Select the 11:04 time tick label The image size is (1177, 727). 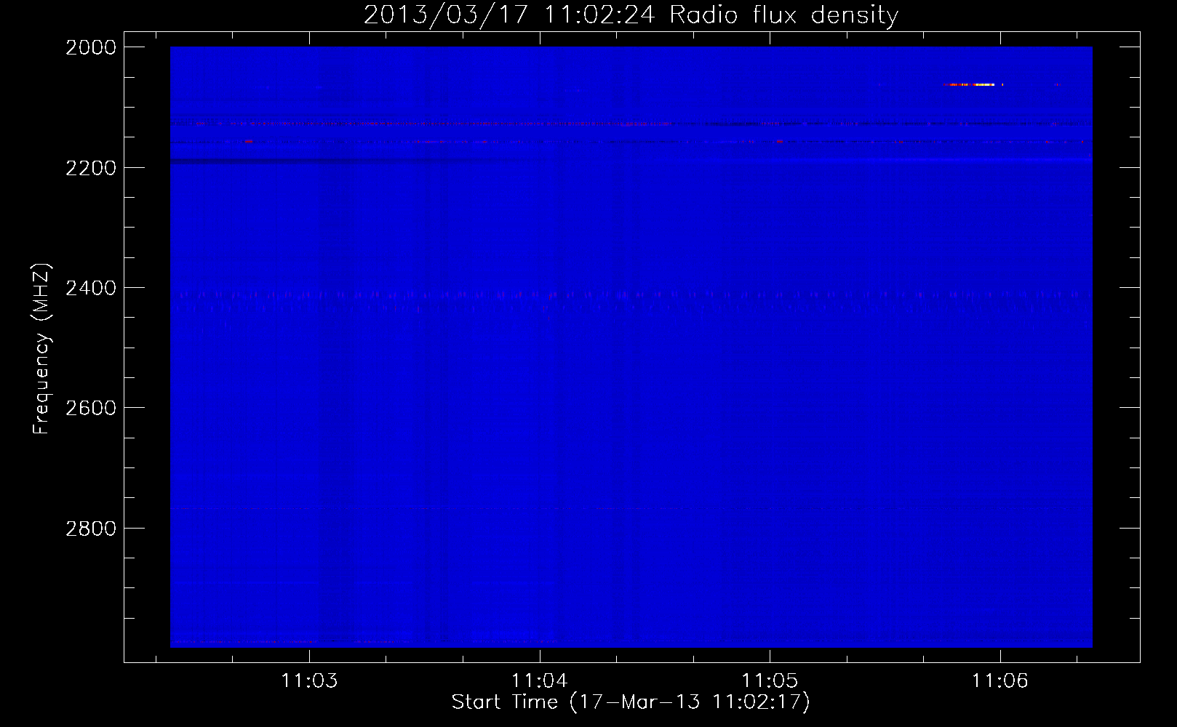point(540,680)
